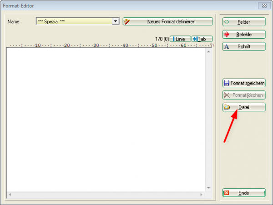Insert a tab with Tab button
This screenshot has width=273, height=205.
(202, 39)
